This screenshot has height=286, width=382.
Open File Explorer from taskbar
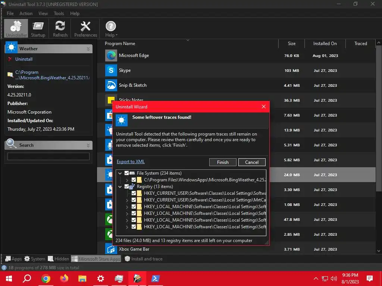pyautogui.click(x=82, y=279)
